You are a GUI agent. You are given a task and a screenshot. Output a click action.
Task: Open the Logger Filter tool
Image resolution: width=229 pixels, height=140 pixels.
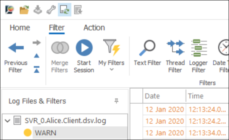[x=198, y=56]
